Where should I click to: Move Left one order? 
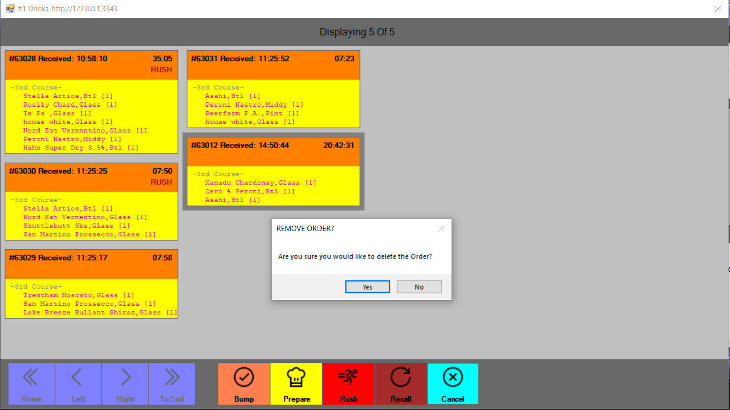78,383
